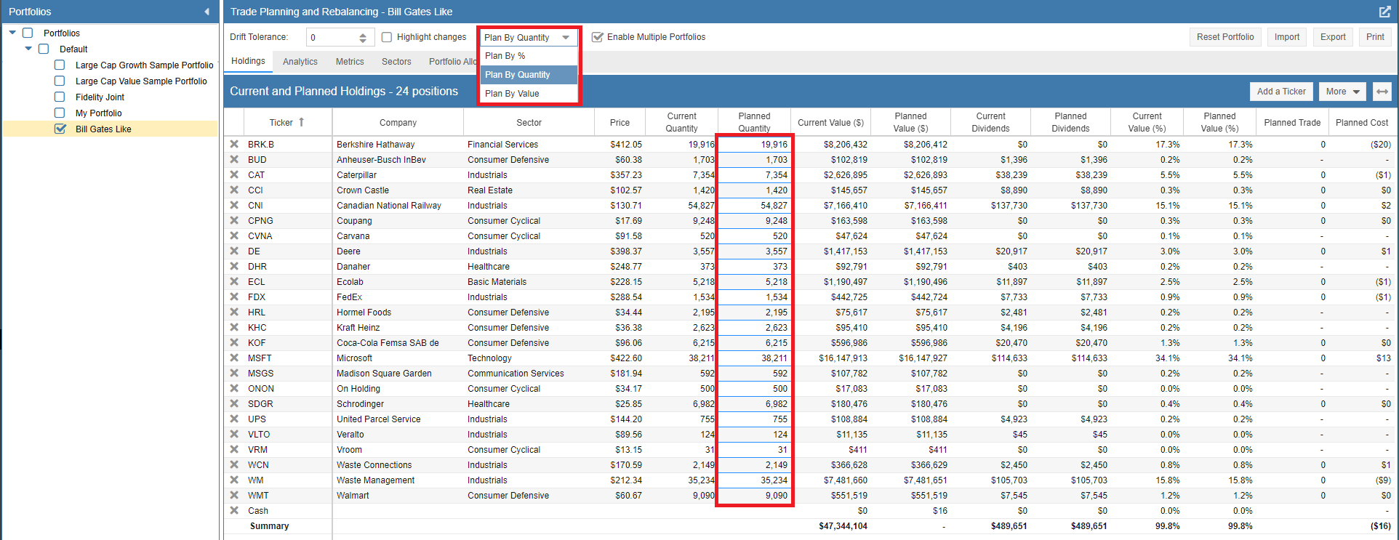Image resolution: width=1399 pixels, height=540 pixels.
Task: Collapse the Default portfolio tree node
Action: click(x=28, y=49)
